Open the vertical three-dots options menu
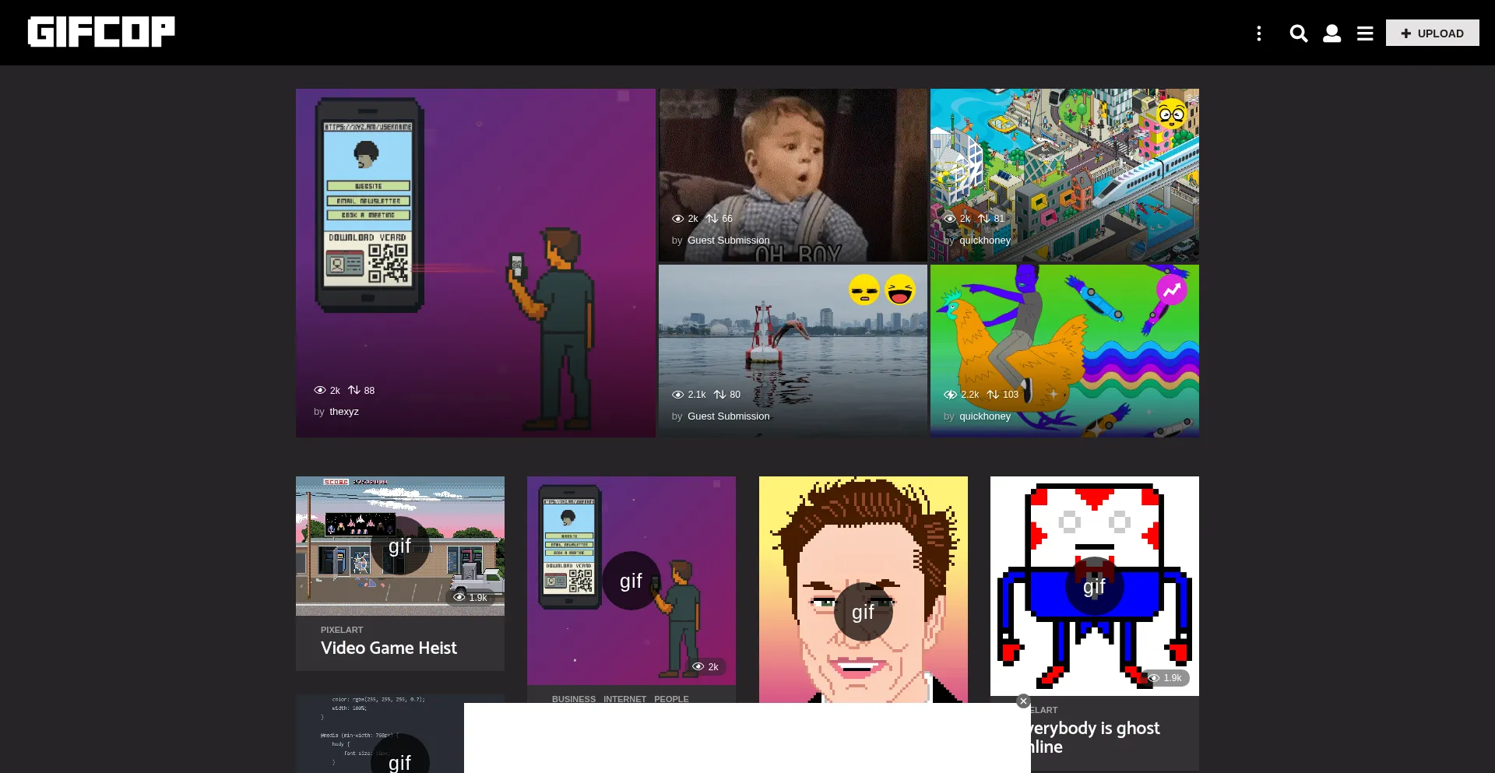 tap(1259, 33)
